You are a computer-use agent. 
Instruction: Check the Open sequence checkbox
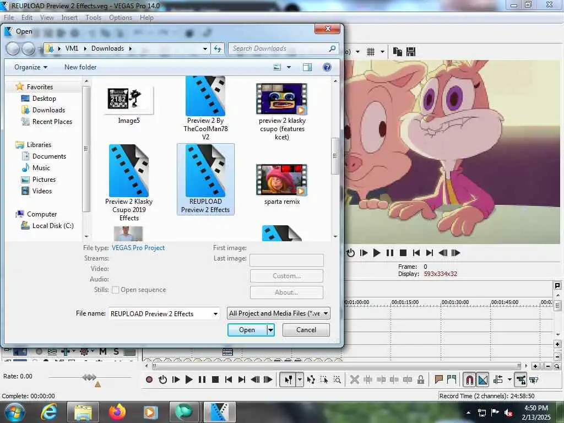(x=116, y=290)
